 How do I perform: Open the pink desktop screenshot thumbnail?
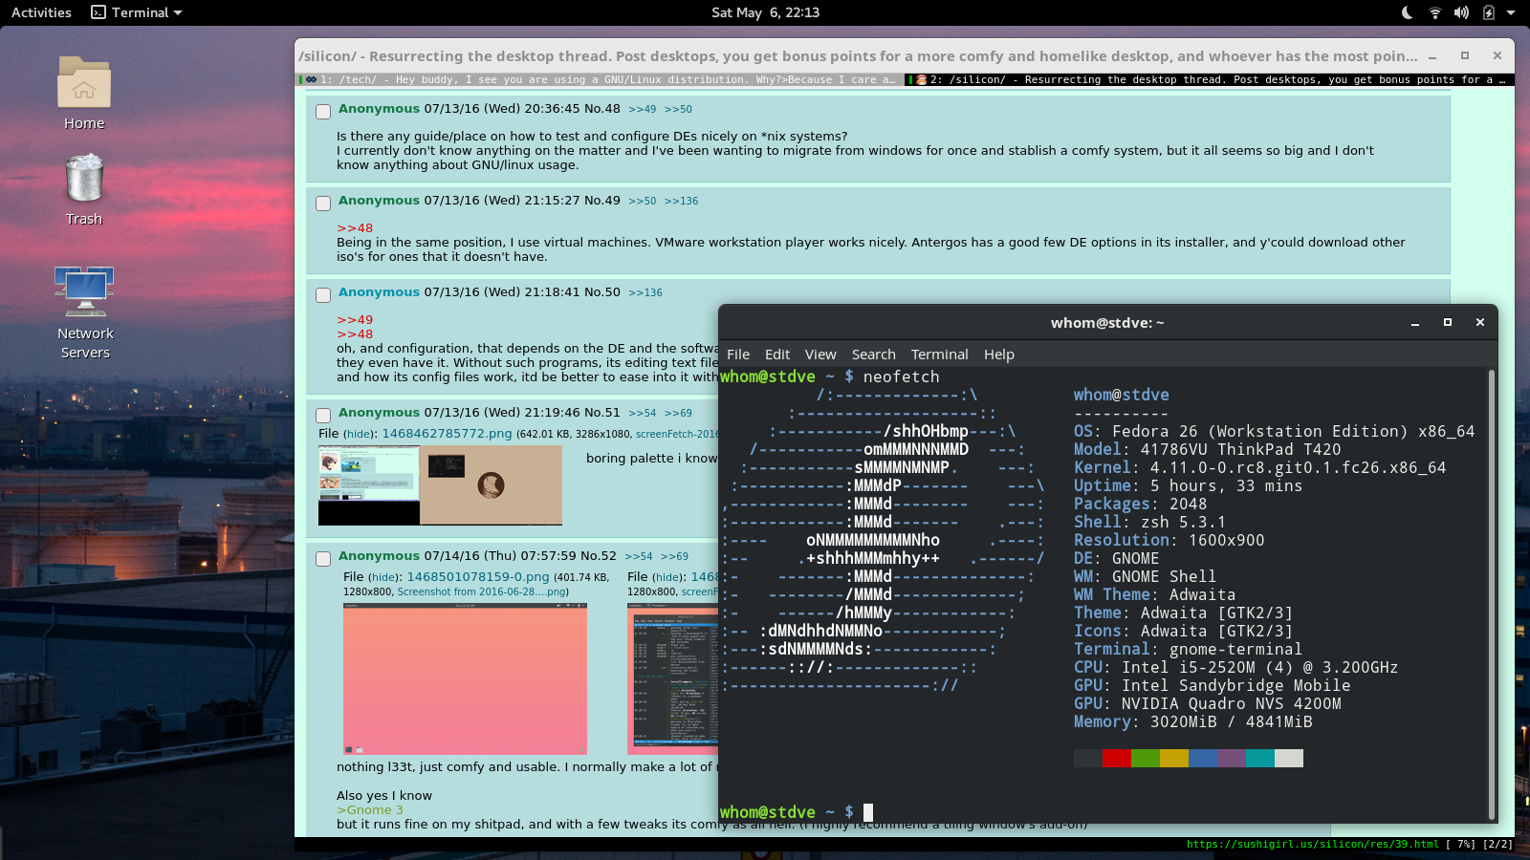click(x=465, y=678)
